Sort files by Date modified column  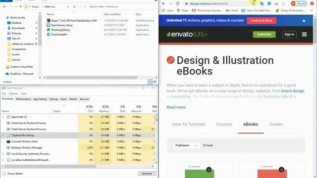tap(112, 14)
